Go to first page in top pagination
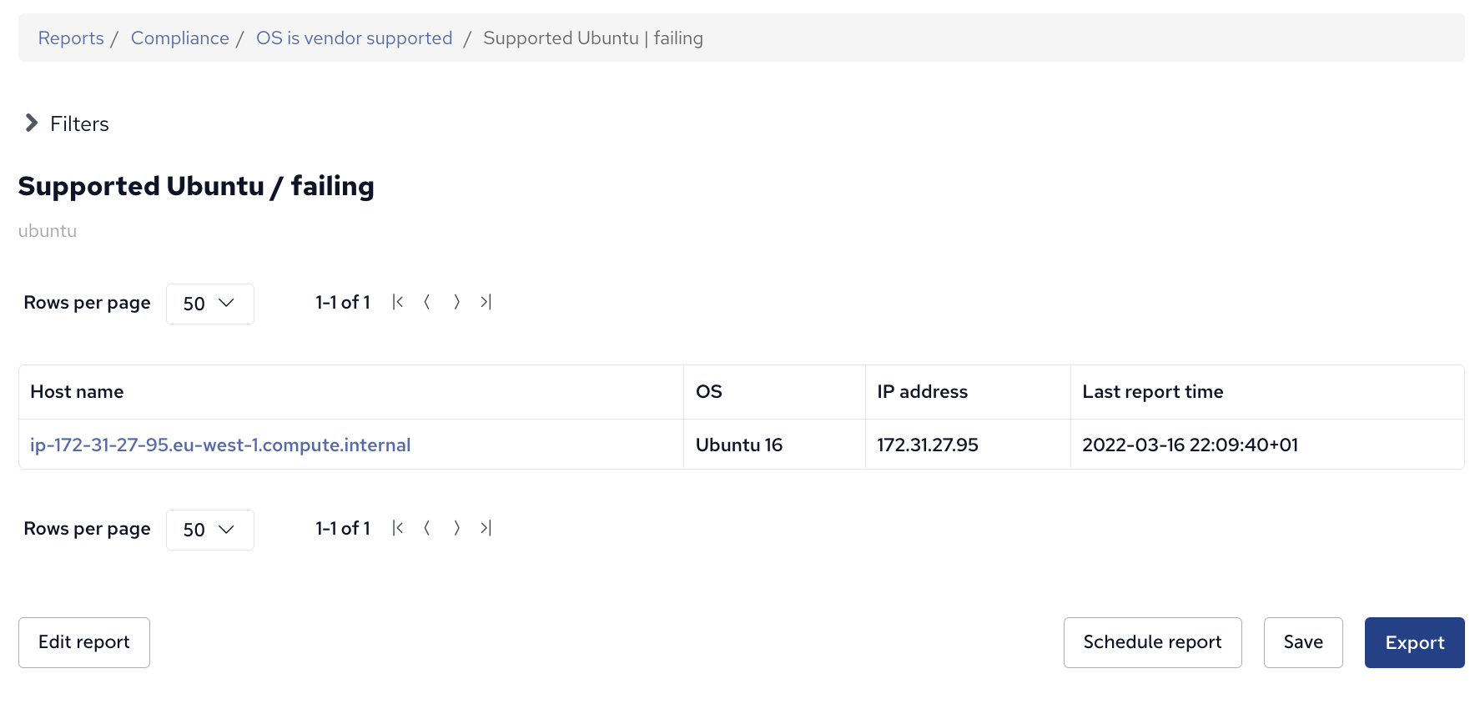 398,302
